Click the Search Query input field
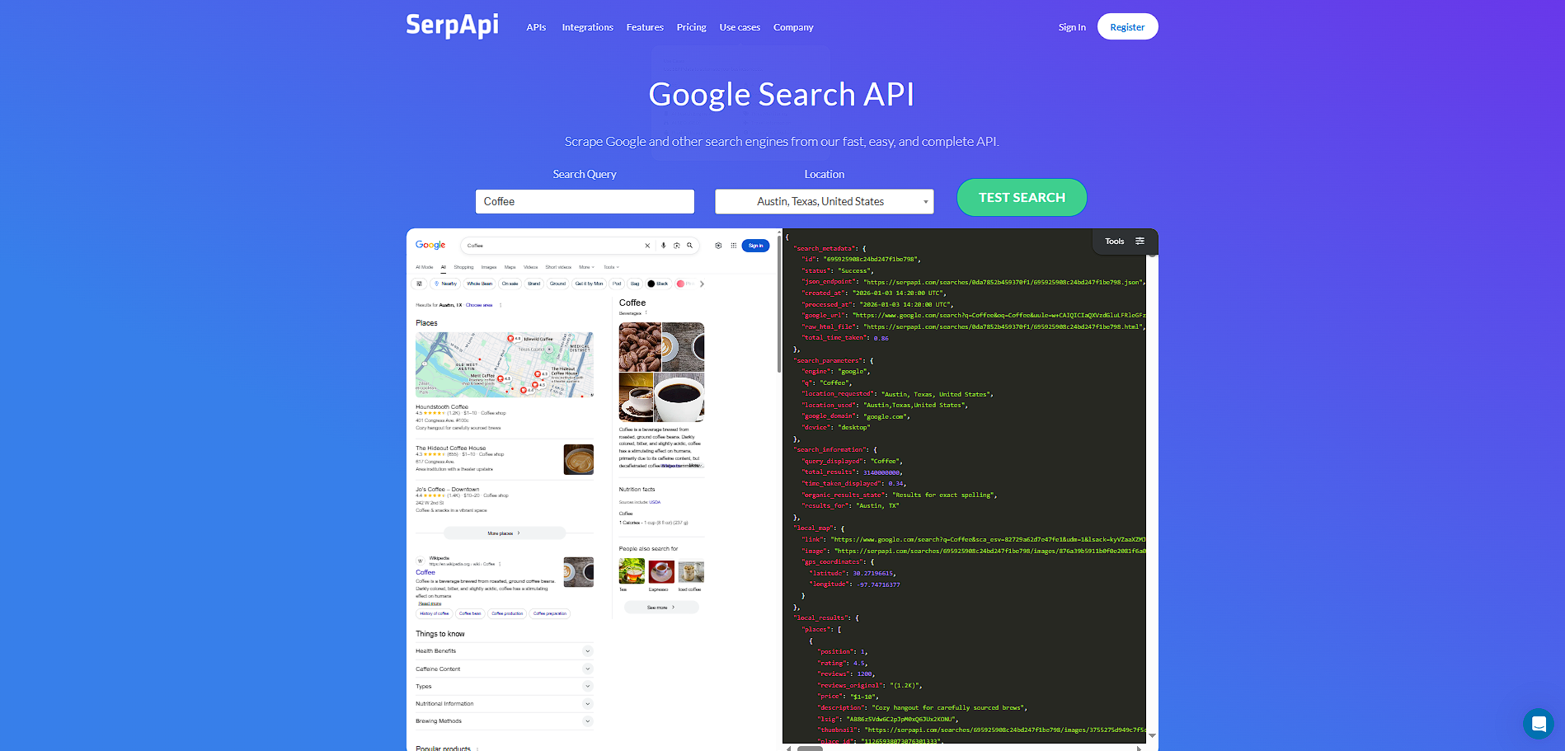The image size is (1565, 751). [x=585, y=201]
